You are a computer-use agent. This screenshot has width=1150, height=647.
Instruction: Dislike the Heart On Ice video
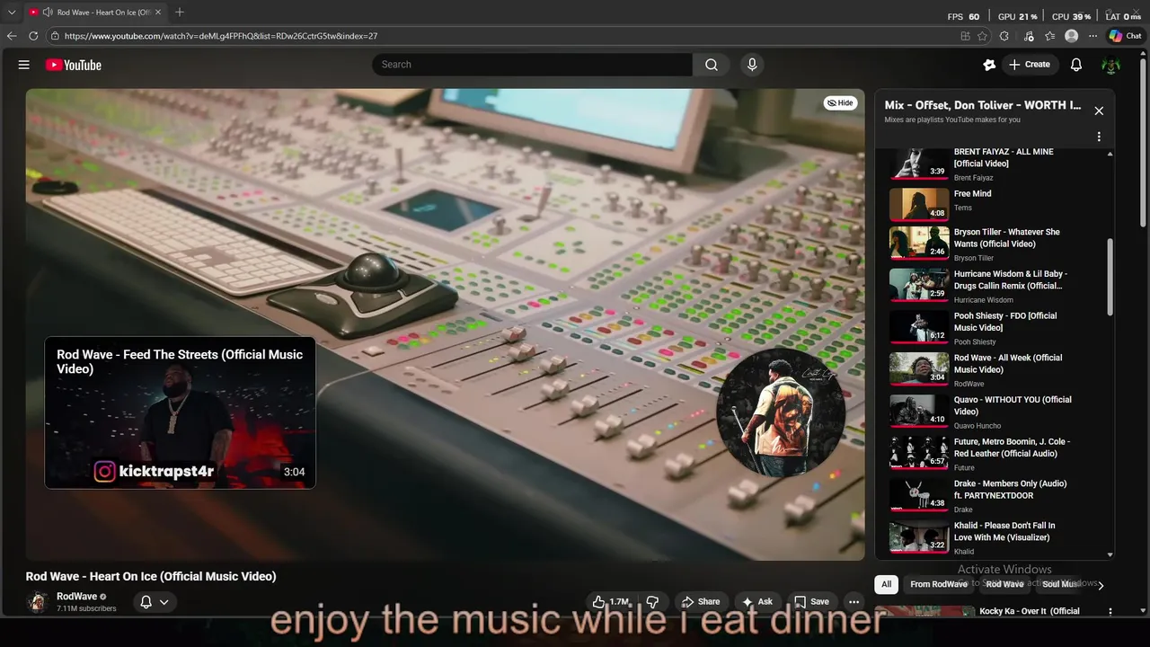(653, 602)
